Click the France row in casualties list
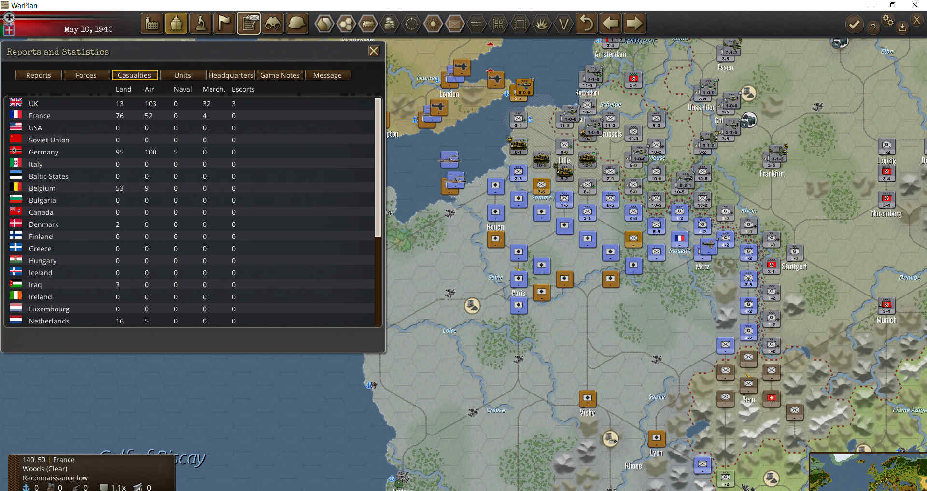 point(191,115)
